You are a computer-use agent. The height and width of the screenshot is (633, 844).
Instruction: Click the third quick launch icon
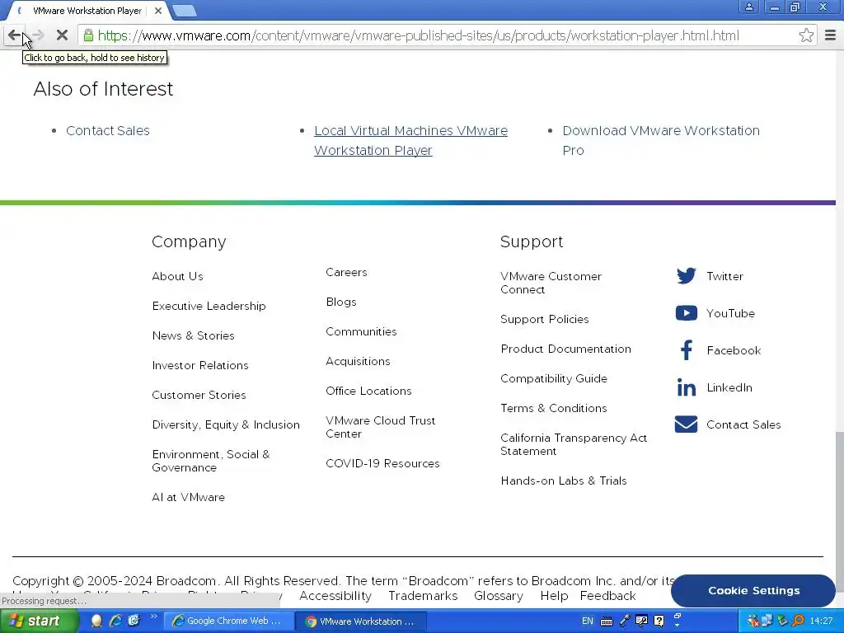pos(134,621)
